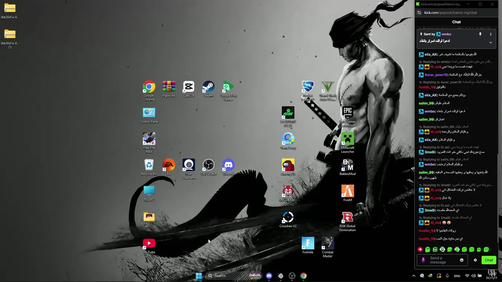
Task: Select the BakkesMod desktop shortcut
Action: [347, 167]
